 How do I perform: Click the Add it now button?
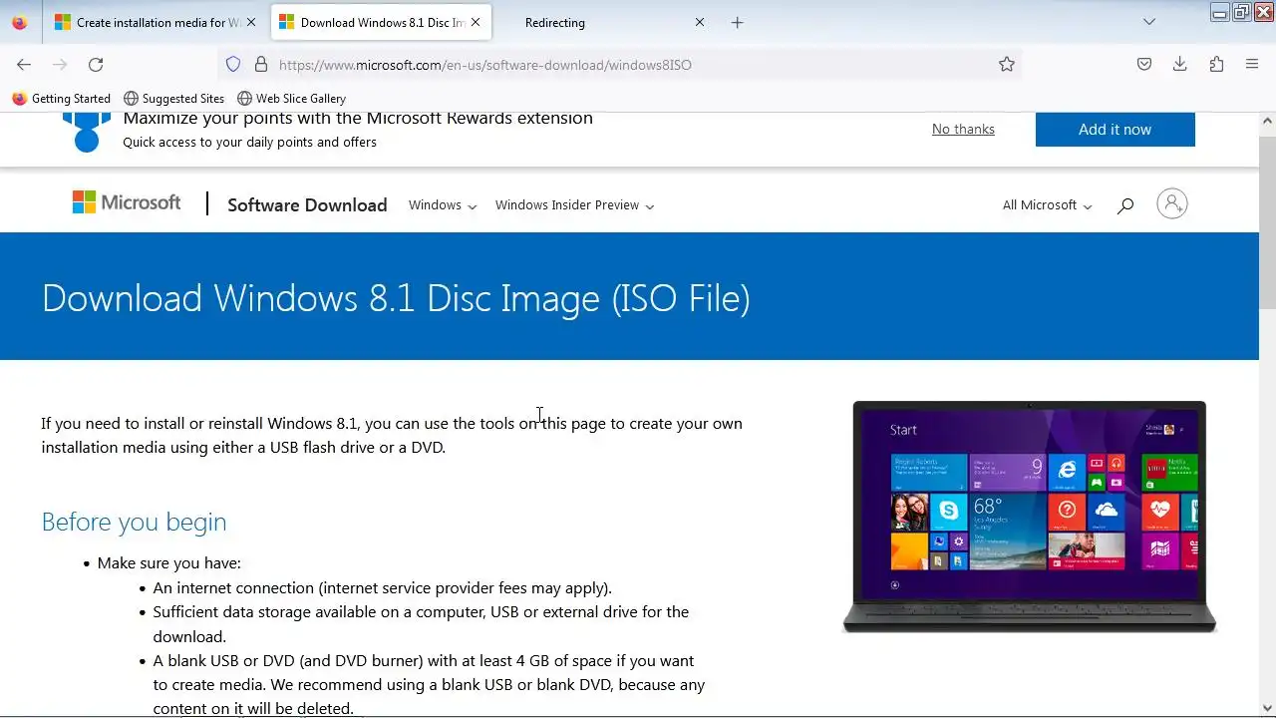click(1115, 130)
